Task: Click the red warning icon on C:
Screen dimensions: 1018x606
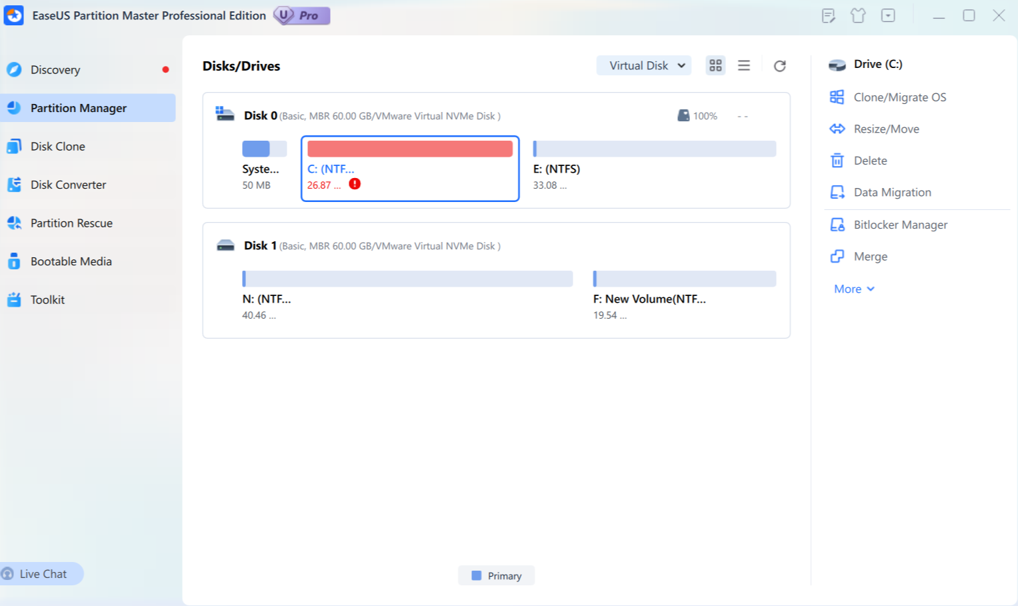Action: (x=355, y=184)
